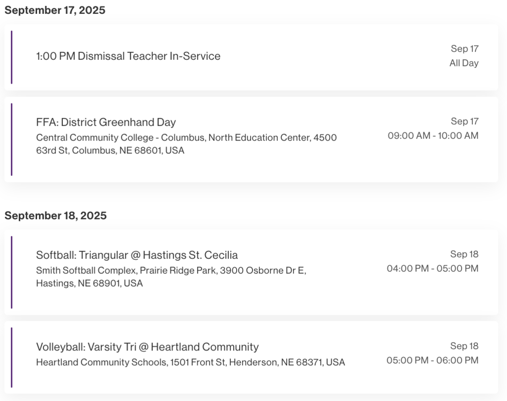Click Smith Softball Complex address text

tap(171, 277)
